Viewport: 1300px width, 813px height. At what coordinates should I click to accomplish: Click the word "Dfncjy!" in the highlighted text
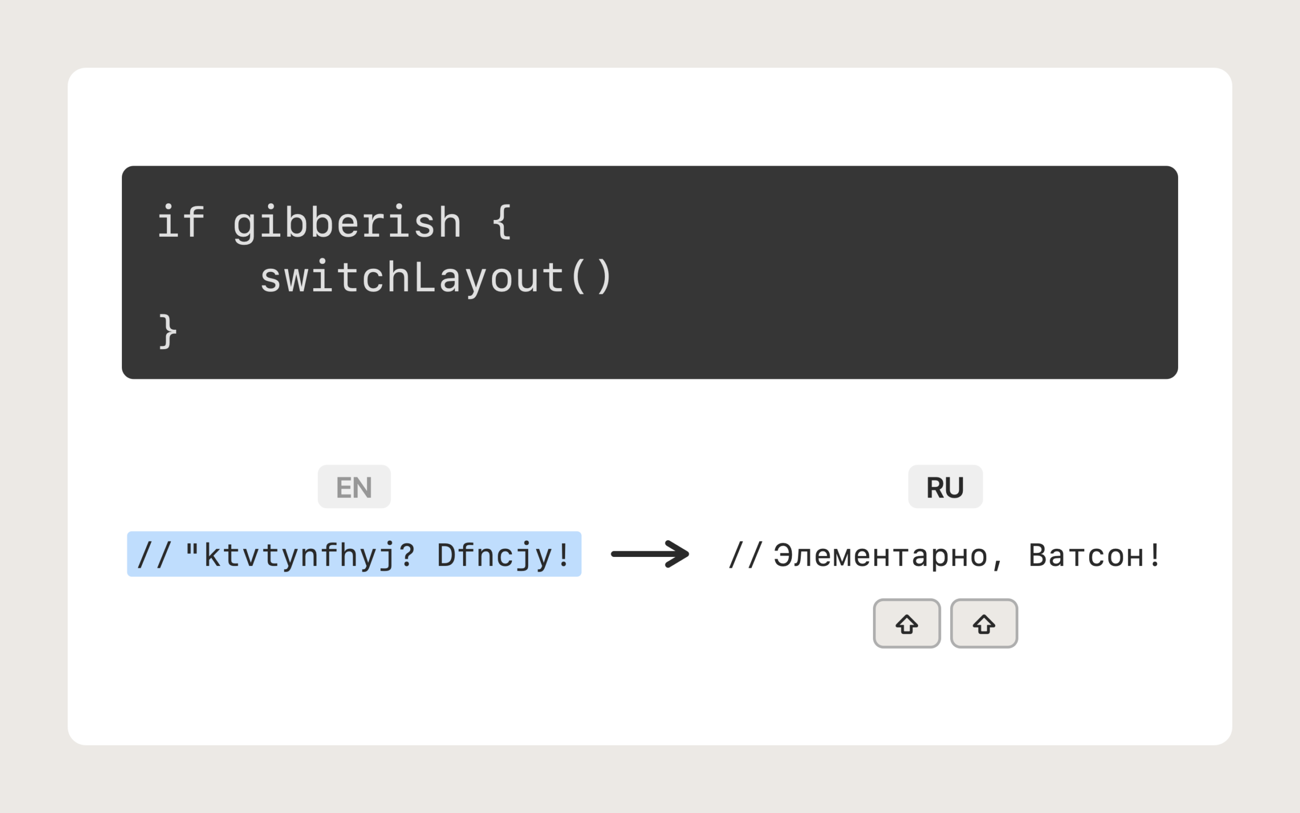click(x=503, y=555)
